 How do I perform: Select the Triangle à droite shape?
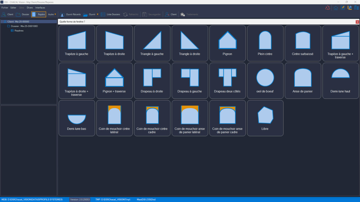(x=190, y=43)
